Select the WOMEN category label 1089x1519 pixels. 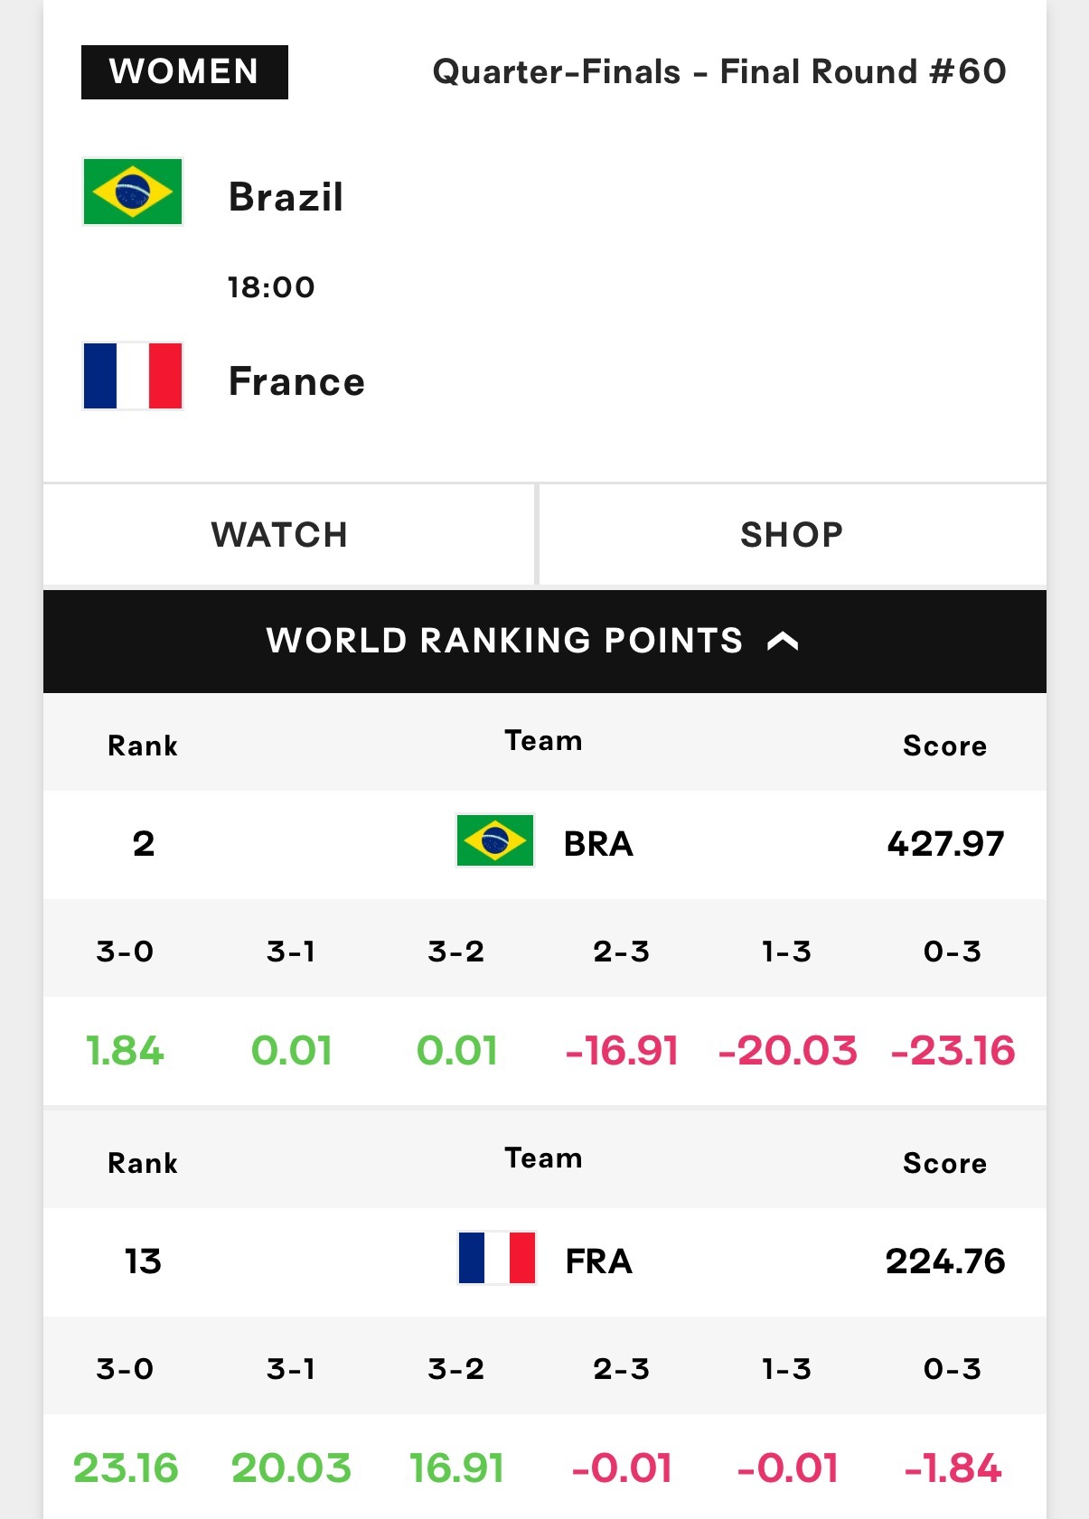[x=184, y=72]
